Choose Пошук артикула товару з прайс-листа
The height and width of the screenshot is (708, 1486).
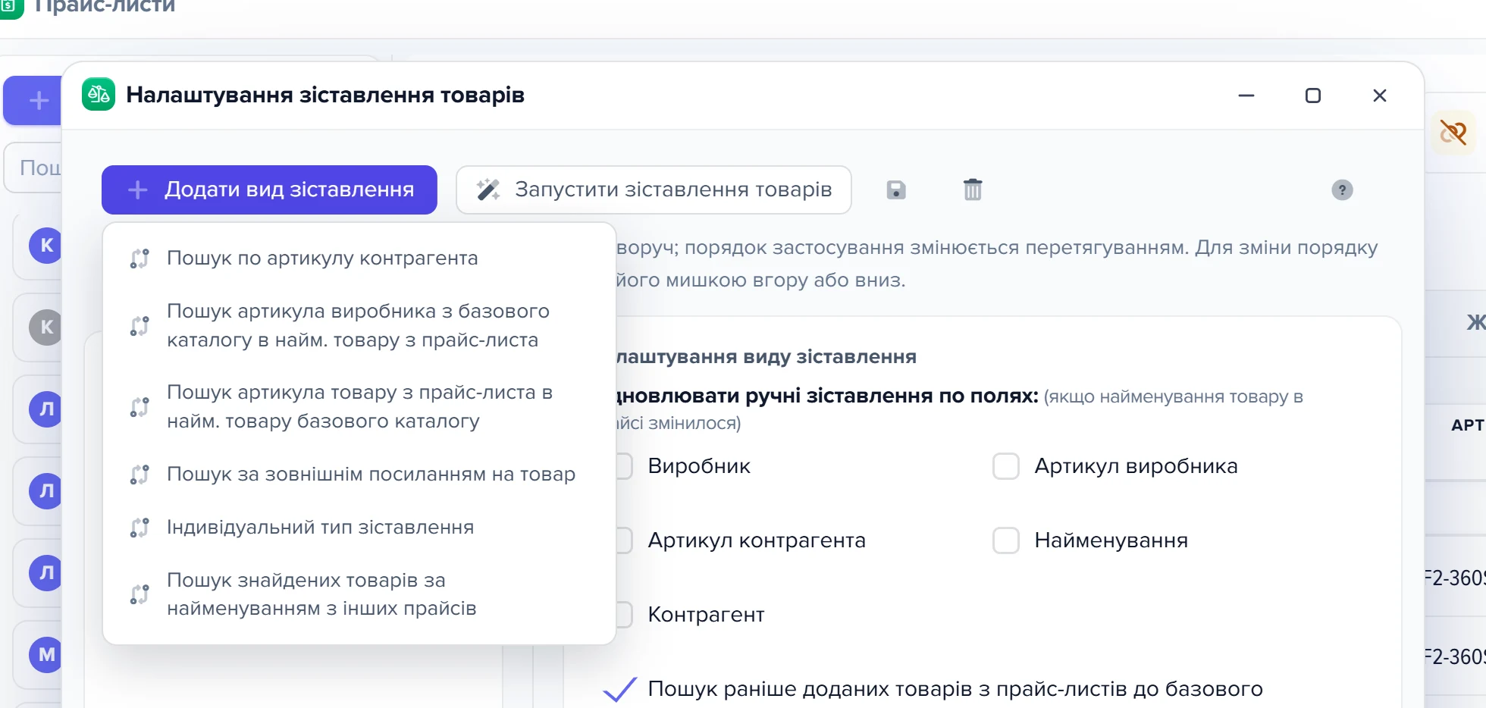[359, 407]
